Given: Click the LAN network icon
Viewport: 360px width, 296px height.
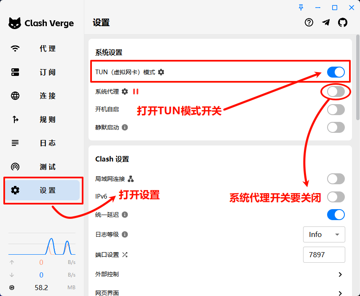Looking at the screenshot, I should tap(131, 179).
